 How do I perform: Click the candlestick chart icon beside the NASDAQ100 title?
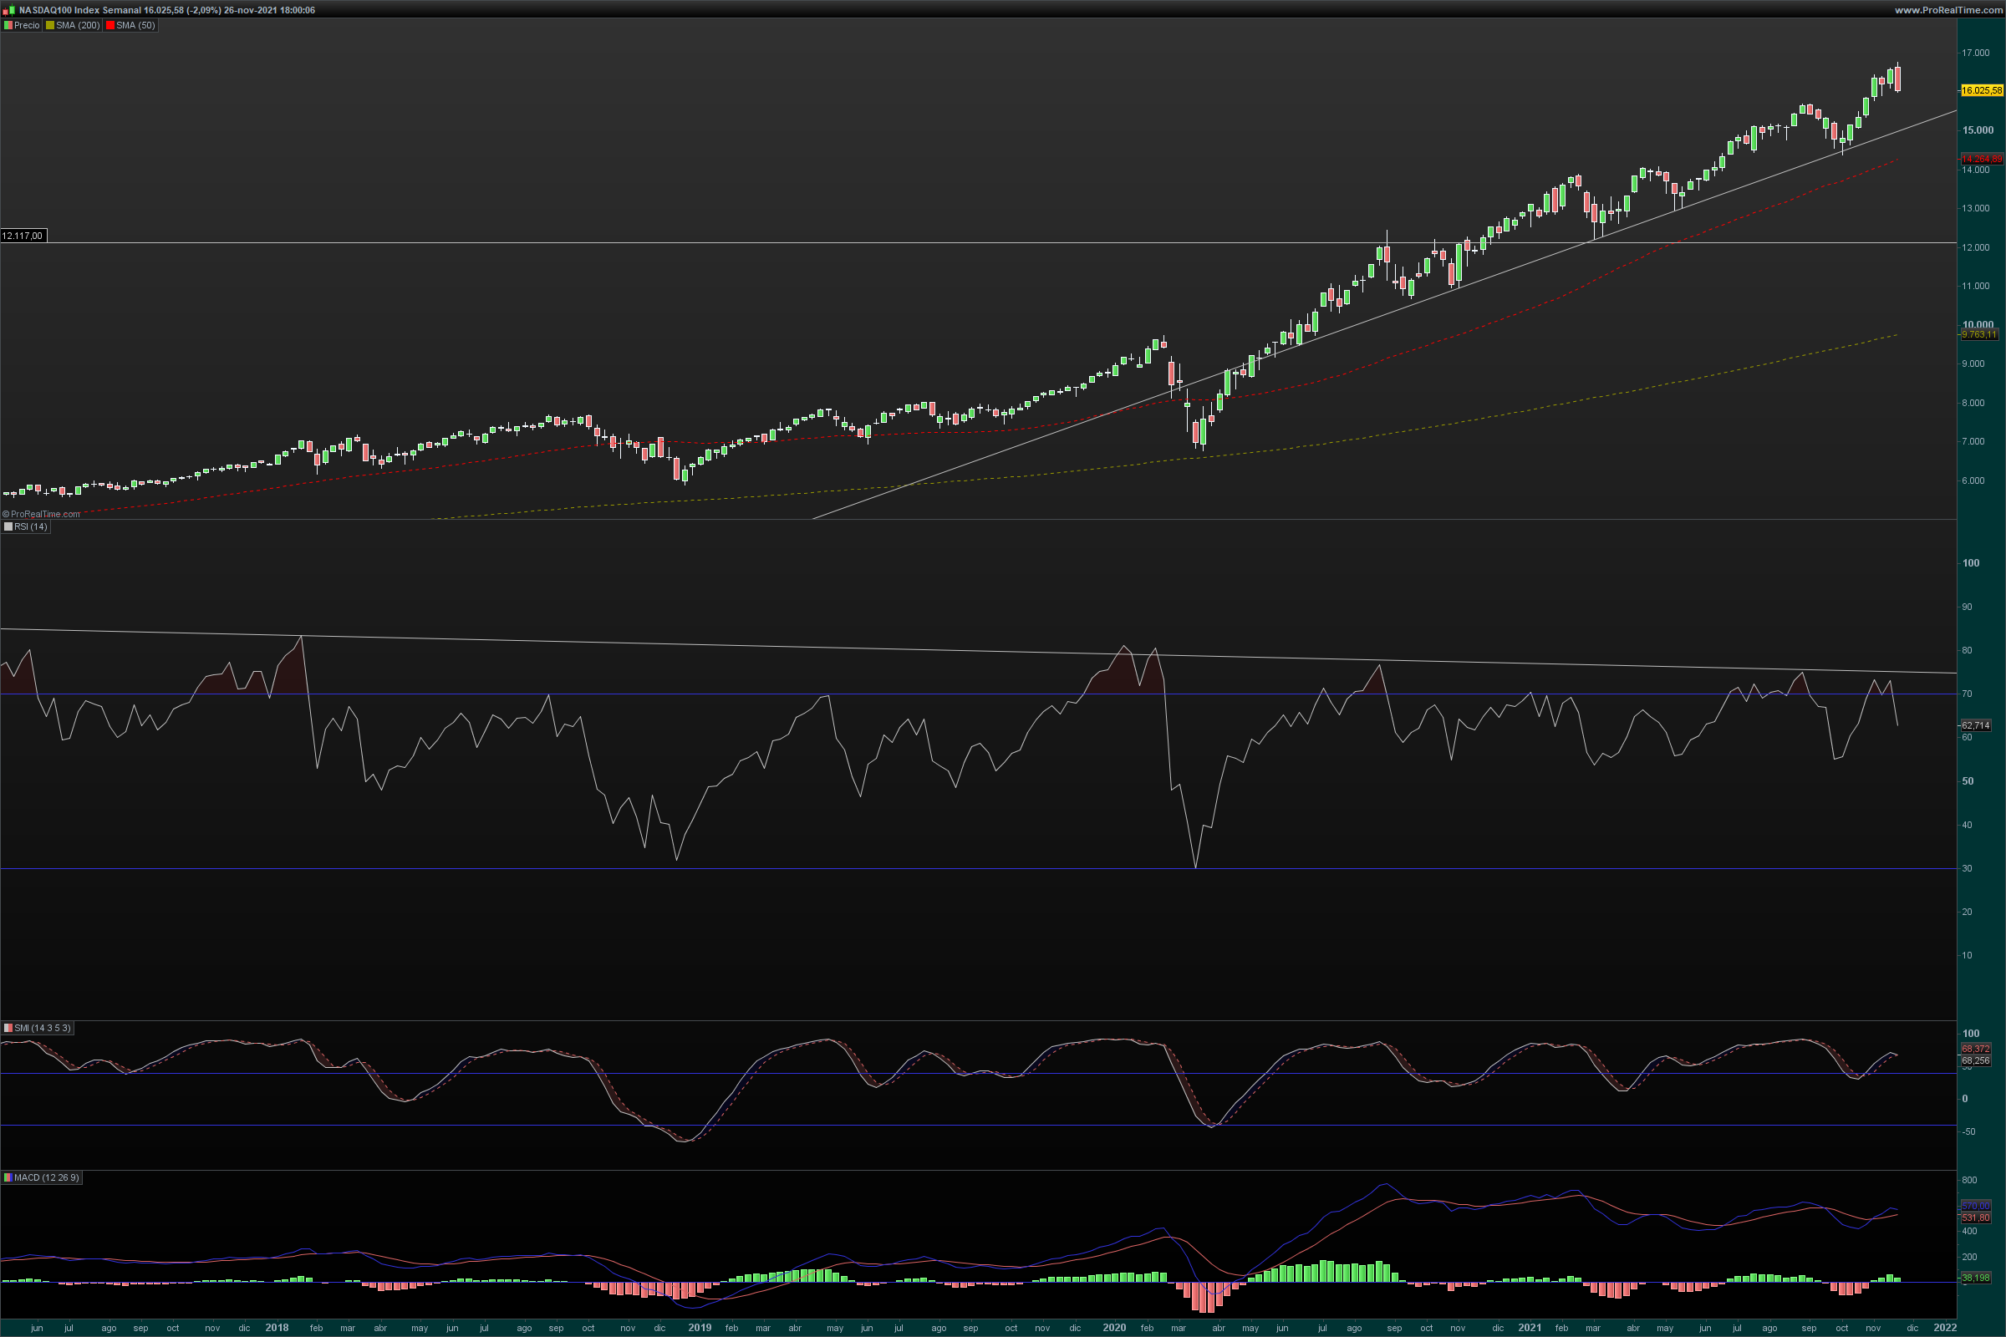(8, 10)
